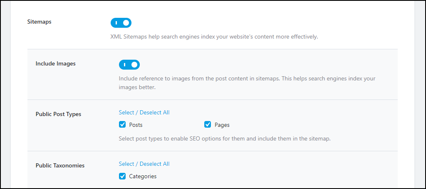Click the white knob on Sitemaps switch

point(126,23)
